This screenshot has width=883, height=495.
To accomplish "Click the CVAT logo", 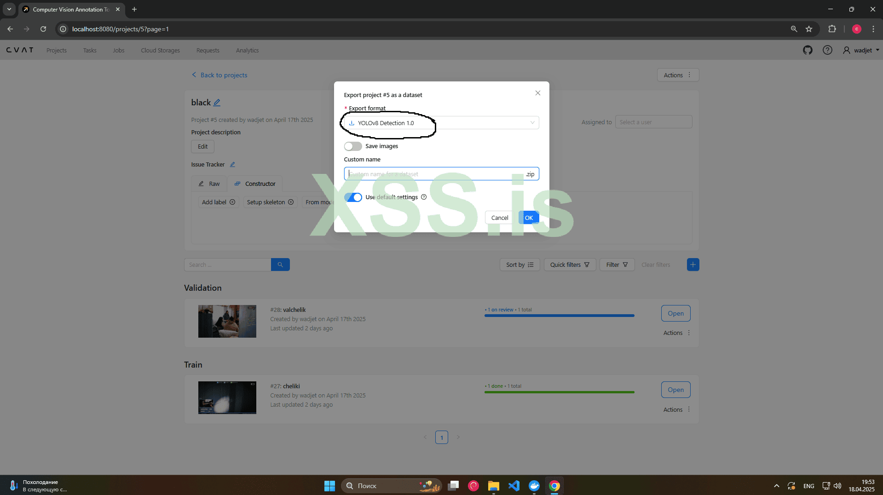I will tap(20, 50).
